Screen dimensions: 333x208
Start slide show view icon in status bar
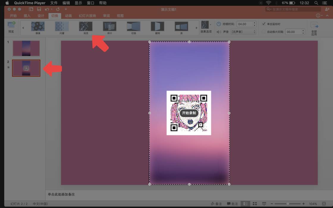(264, 204)
